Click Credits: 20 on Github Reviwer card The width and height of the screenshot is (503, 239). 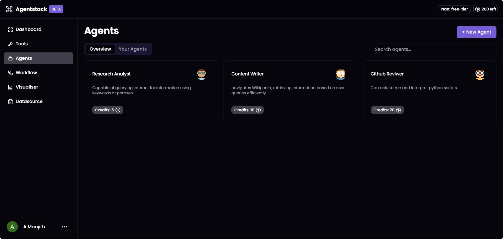[387, 110]
